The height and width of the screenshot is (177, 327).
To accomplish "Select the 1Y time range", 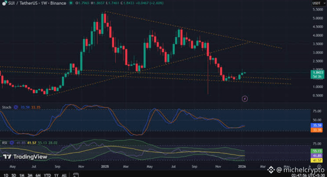I will (x=56, y=175).
